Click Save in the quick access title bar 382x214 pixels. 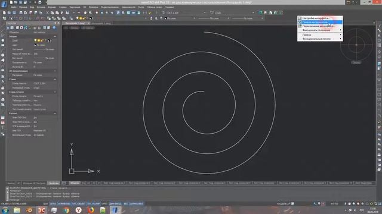[x=21, y=2]
